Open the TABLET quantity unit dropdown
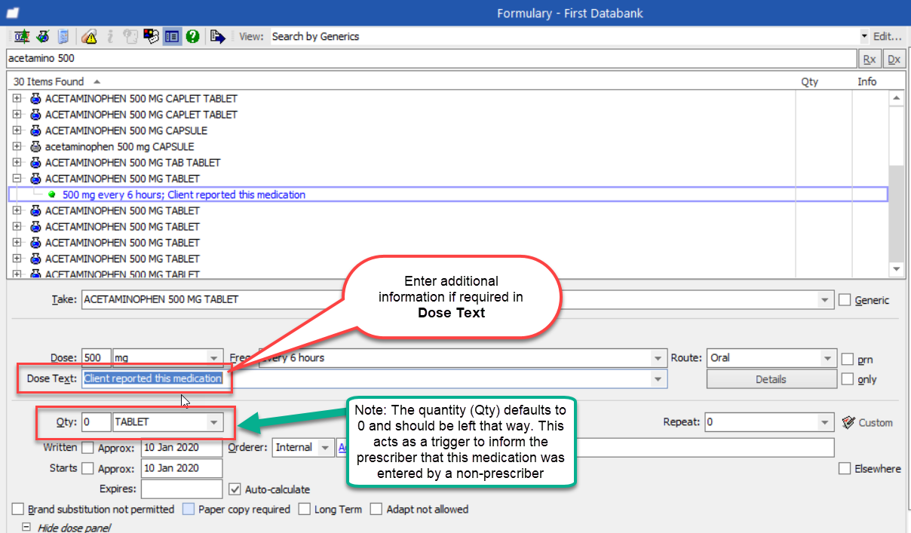The width and height of the screenshot is (911, 533). pyautogui.click(x=214, y=422)
